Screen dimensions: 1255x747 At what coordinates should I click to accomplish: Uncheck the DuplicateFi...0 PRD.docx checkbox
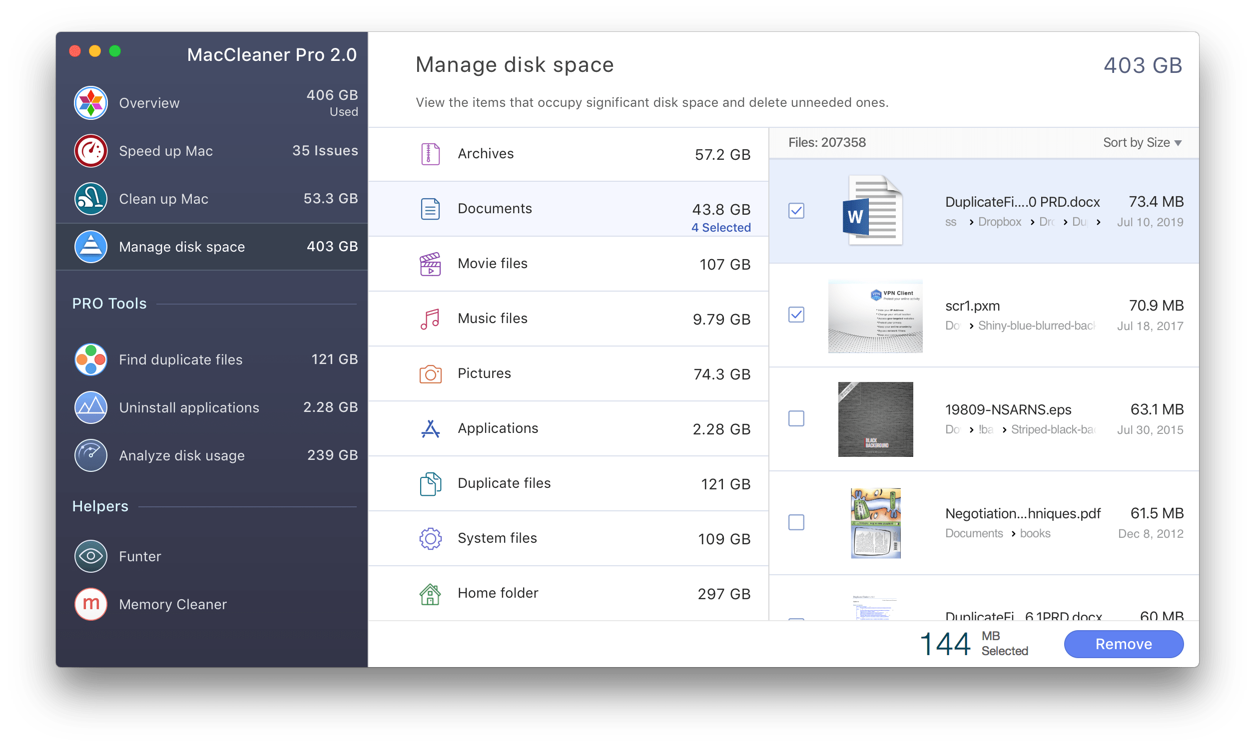click(796, 210)
